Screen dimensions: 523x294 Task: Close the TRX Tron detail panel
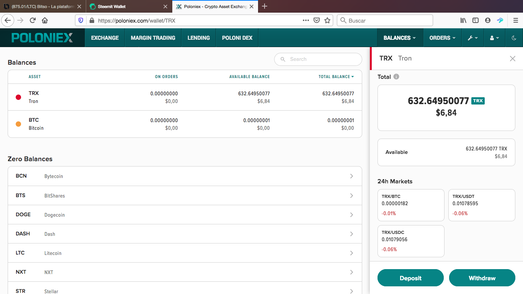coord(512,59)
